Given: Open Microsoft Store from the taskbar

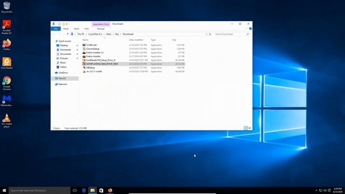Looking at the screenshot, I should click(x=101, y=190).
